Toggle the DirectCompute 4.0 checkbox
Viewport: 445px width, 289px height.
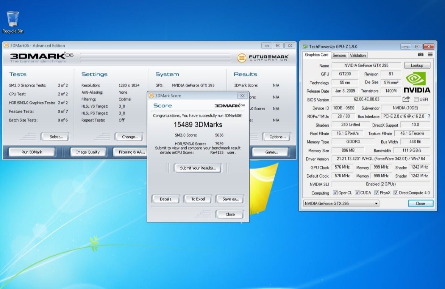396,193
